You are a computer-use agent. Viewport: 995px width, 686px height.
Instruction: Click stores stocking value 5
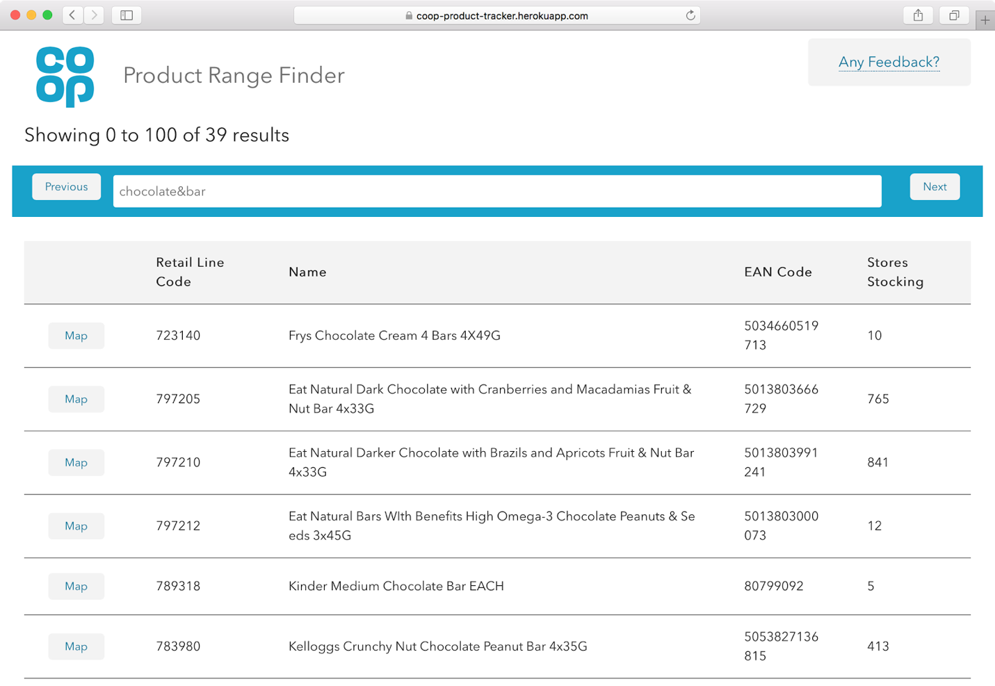pyautogui.click(x=871, y=586)
